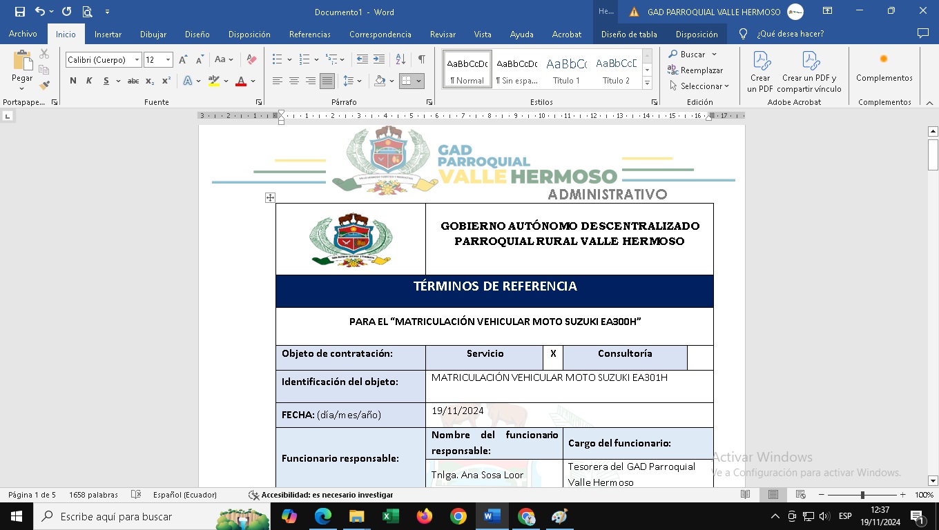Open Excel from the taskbar
The width and height of the screenshot is (939, 530).
(391, 516)
